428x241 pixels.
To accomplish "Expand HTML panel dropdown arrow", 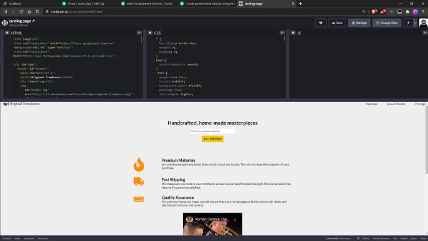I will pos(139,33).
